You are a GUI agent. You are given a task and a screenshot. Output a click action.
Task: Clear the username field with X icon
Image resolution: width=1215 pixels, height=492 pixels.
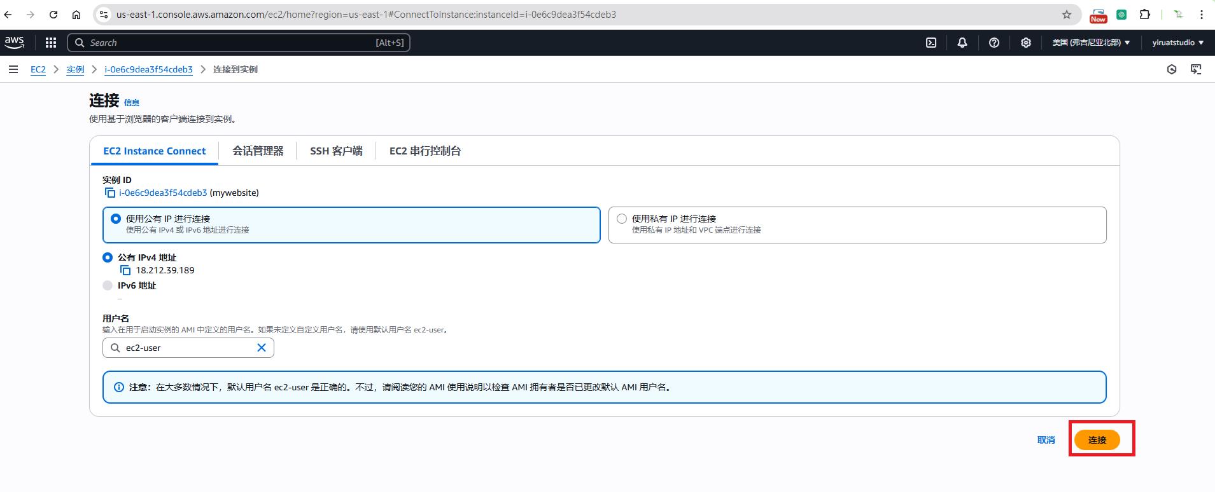pyautogui.click(x=262, y=348)
